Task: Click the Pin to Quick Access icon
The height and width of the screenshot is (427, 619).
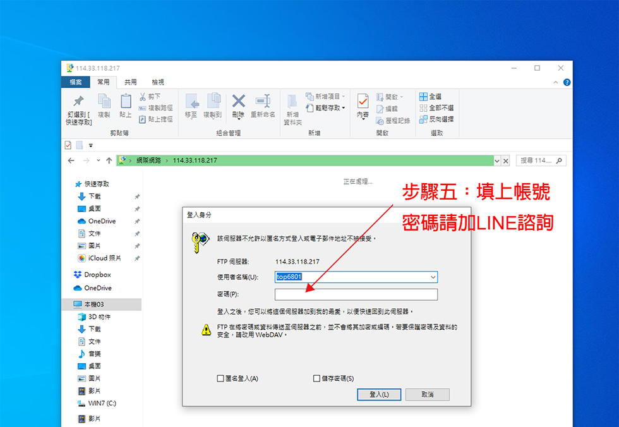Action: tap(78, 101)
